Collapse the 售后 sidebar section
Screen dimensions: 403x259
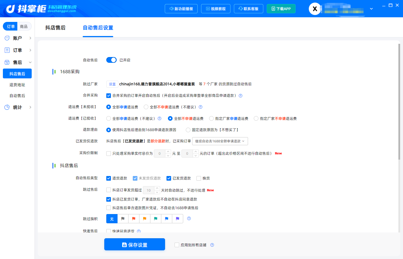[30, 62]
